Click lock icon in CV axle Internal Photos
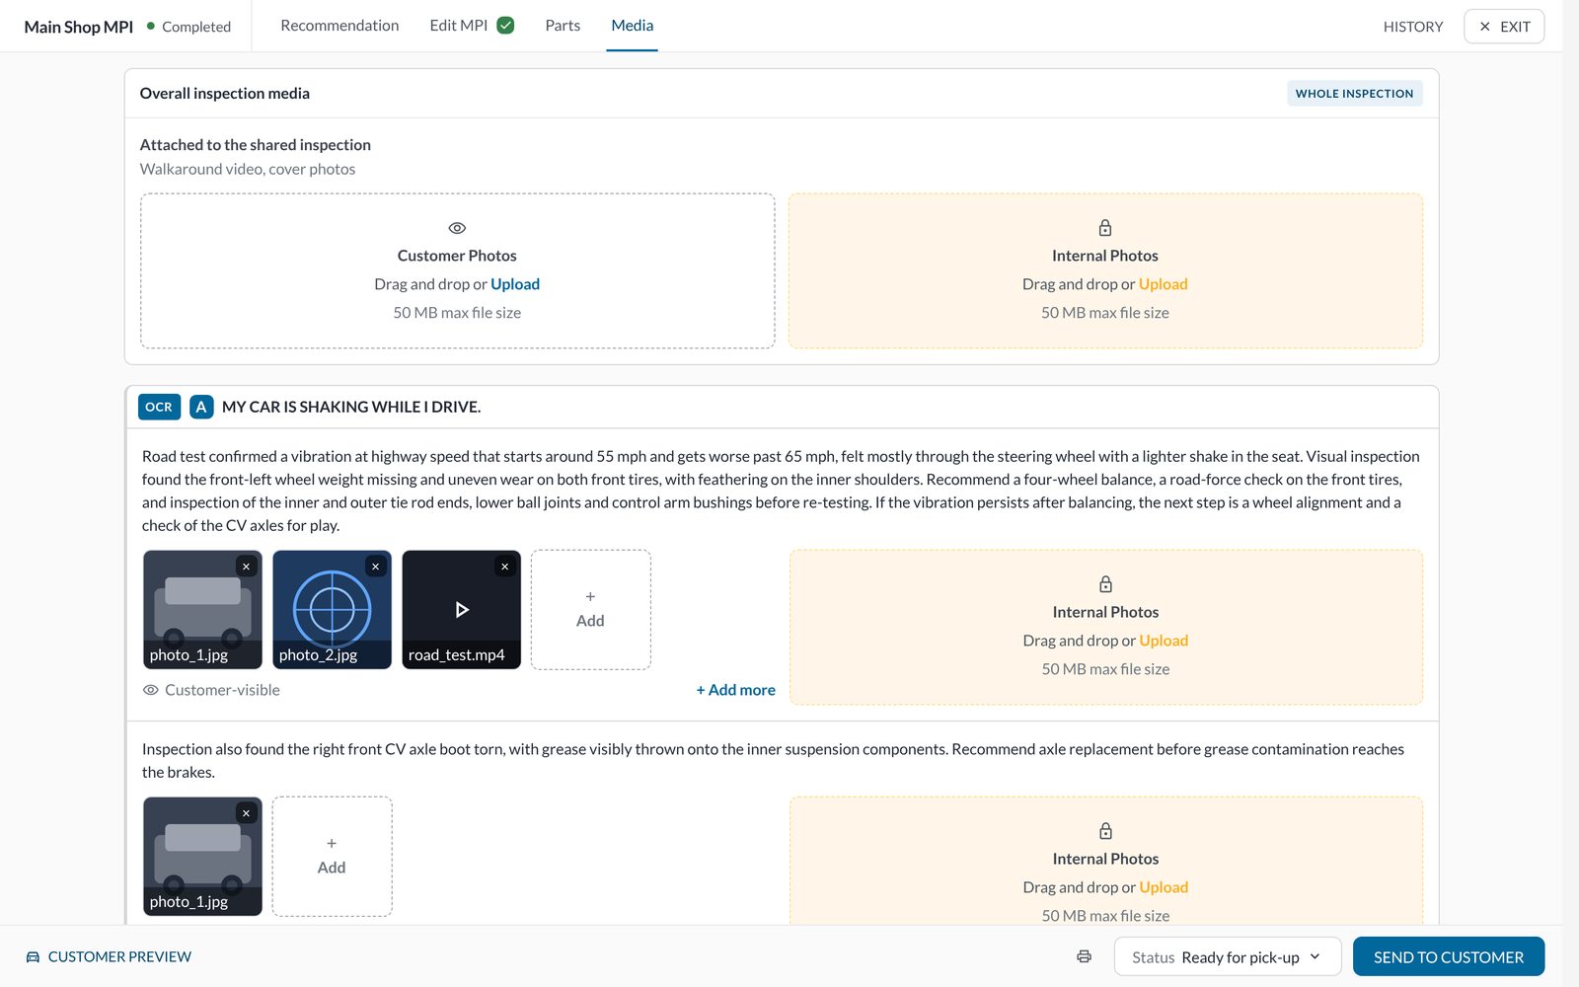1579x987 pixels. point(1105,831)
